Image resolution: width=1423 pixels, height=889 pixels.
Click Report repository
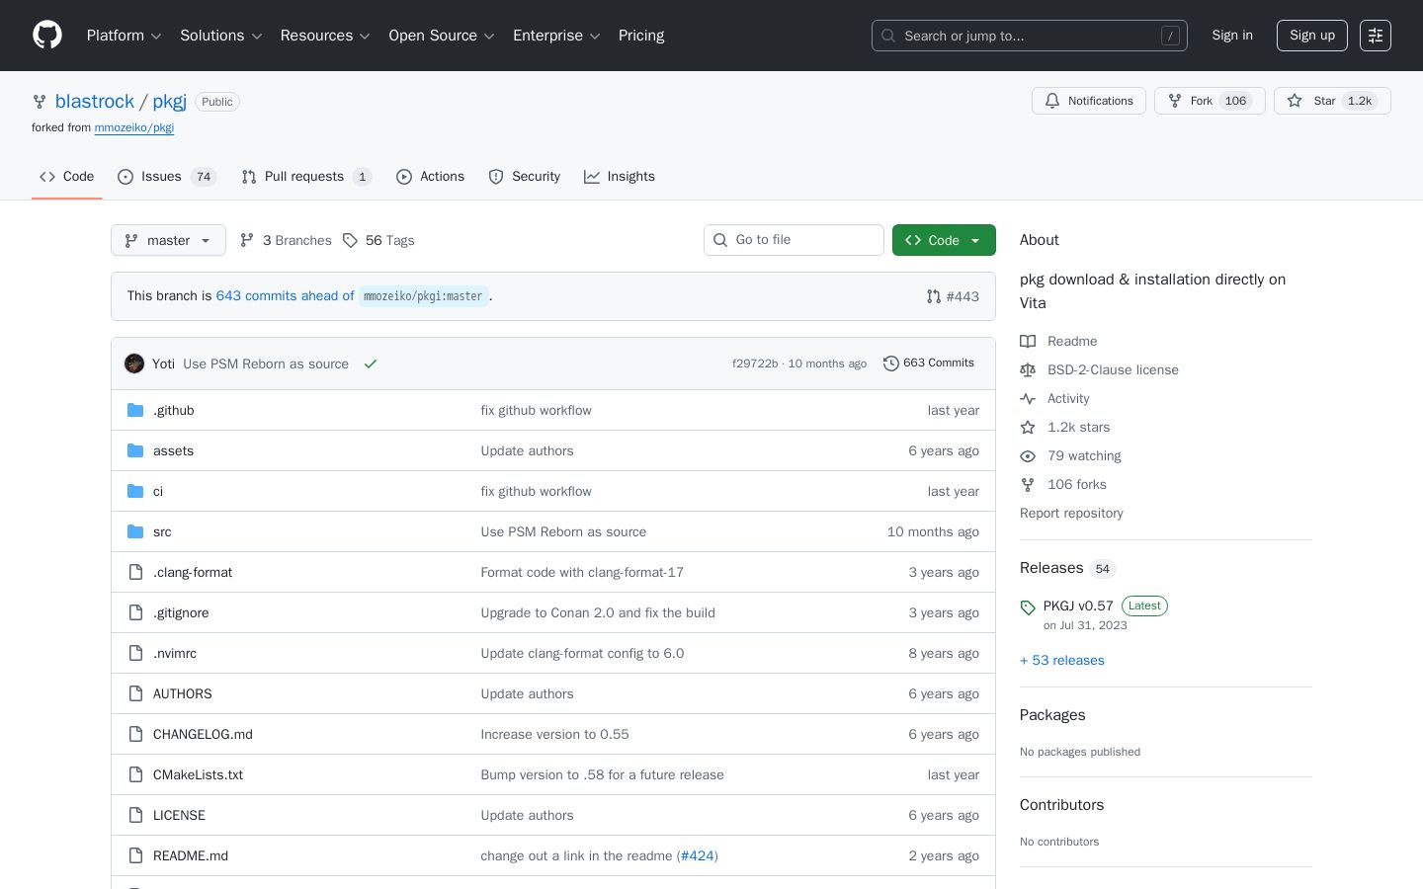click(1071, 513)
